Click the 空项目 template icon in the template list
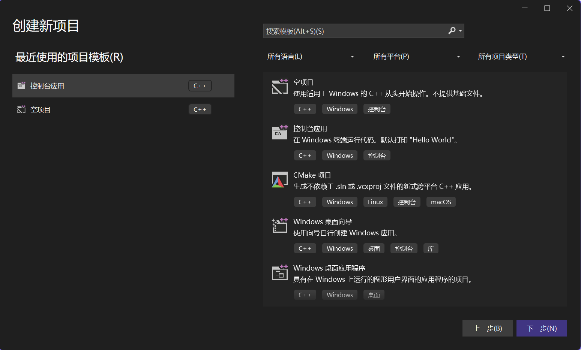 coord(280,86)
